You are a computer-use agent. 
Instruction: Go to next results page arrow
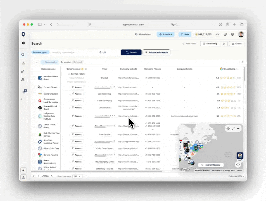pyautogui.click(x=52, y=176)
